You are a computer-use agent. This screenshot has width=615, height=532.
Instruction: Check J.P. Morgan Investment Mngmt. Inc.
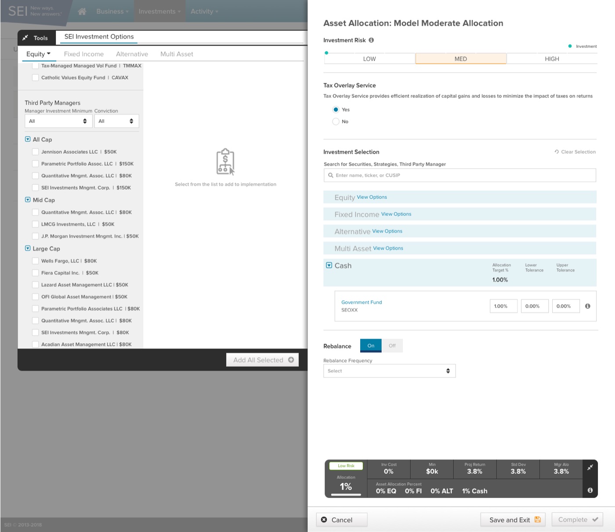[36, 236]
